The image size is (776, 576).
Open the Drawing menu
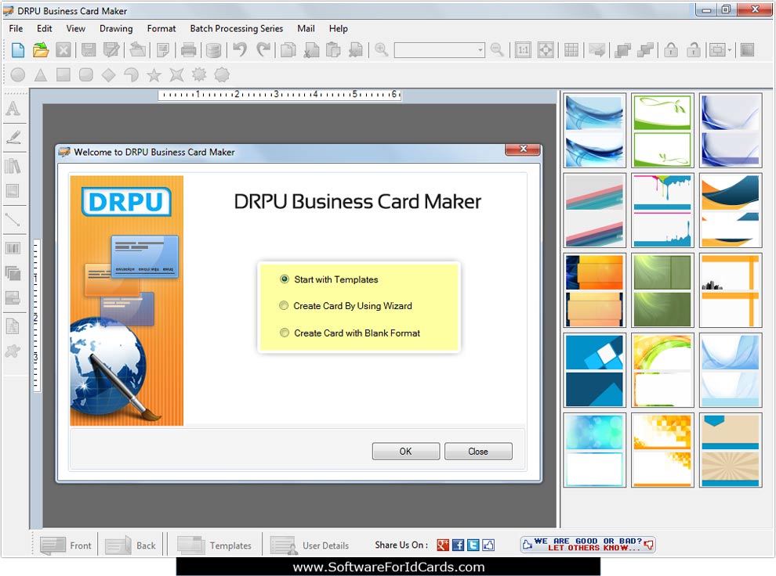pos(116,29)
